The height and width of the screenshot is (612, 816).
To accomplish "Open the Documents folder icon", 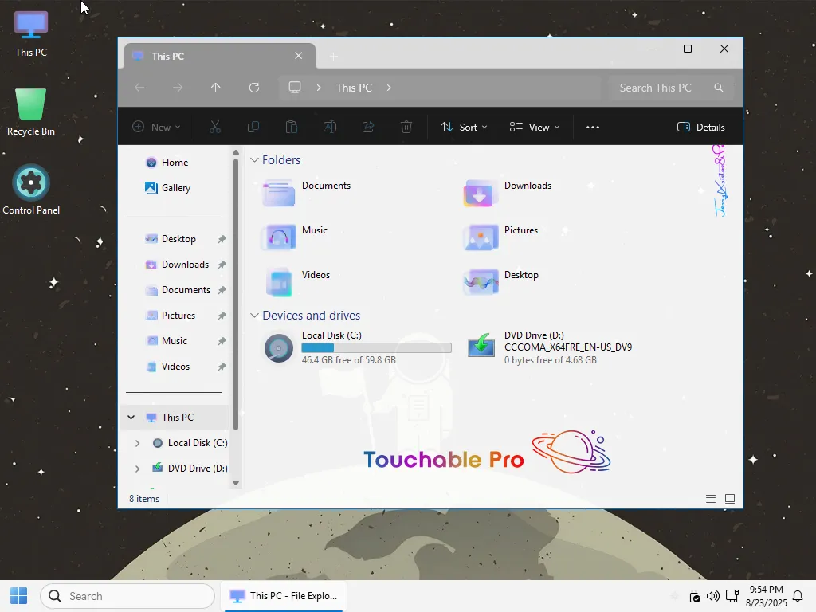I will (x=279, y=193).
